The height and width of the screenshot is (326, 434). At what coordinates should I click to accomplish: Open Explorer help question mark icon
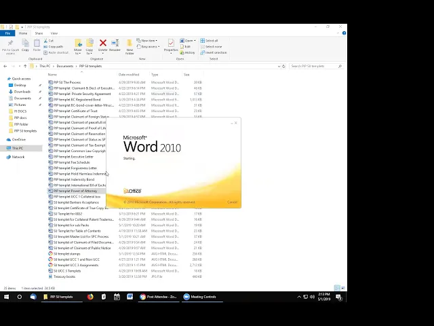click(344, 33)
